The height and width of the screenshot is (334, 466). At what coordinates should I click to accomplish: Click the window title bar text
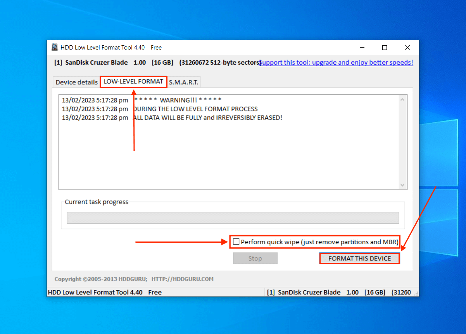click(111, 48)
